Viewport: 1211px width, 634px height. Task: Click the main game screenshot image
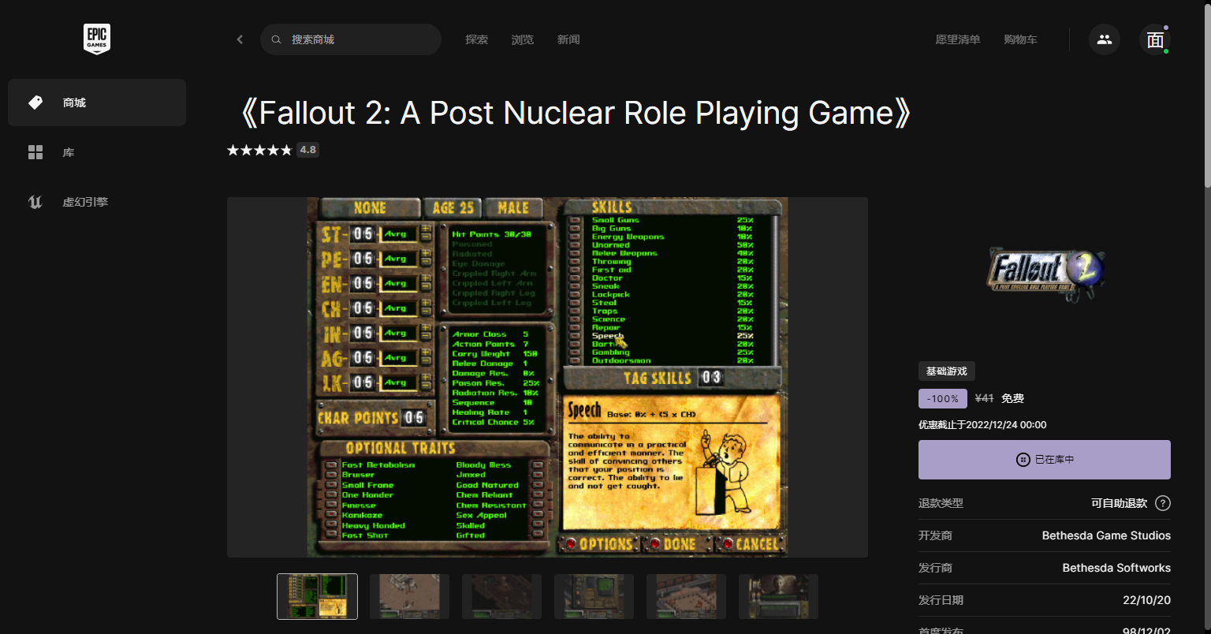click(547, 377)
